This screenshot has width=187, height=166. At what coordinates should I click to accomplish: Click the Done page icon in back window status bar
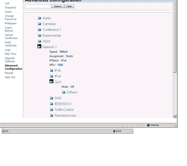tap(3, 131)
